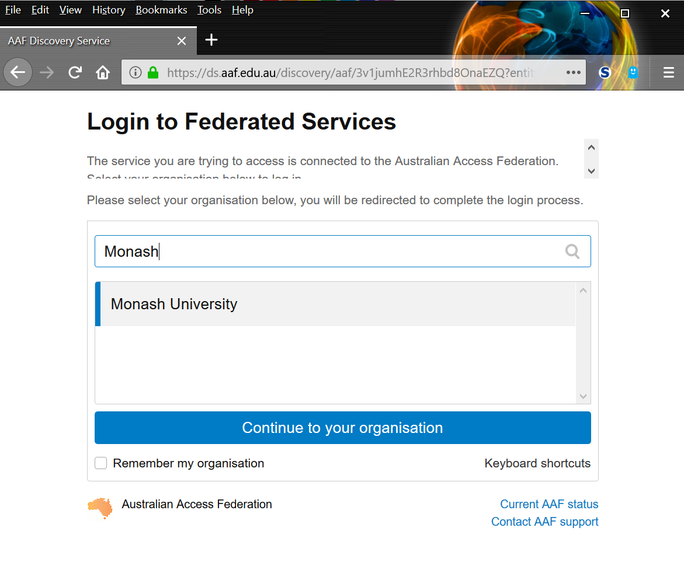Open a new browser tab

pos(211,40)
